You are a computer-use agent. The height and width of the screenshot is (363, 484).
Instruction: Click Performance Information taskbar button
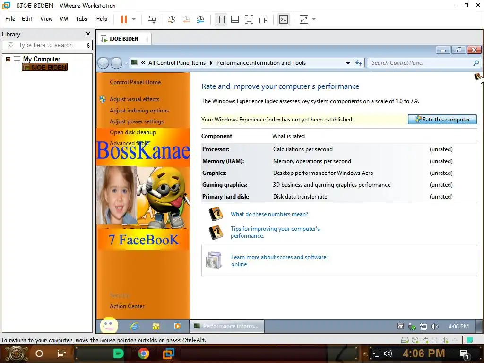pos(227,326)
